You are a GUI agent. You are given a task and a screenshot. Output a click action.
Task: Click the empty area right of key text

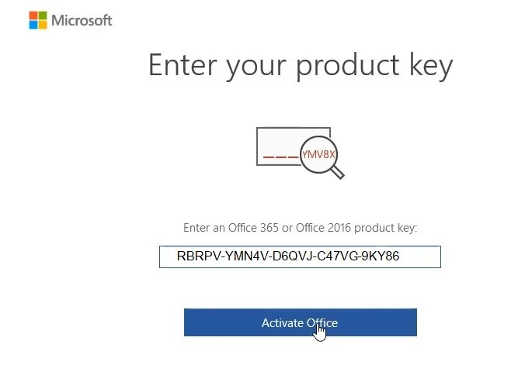[421, 257]
